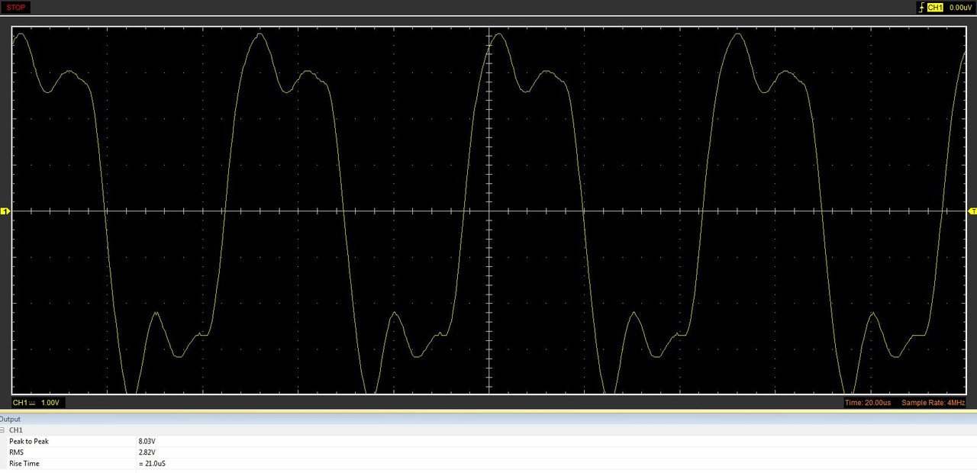
Task: Select the CH1 group row in Output
Action: tap(488, 430)
